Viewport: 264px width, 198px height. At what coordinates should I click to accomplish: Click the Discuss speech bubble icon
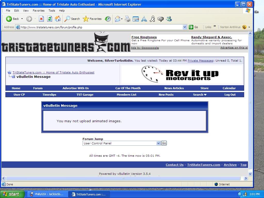(x=160, y=19)
